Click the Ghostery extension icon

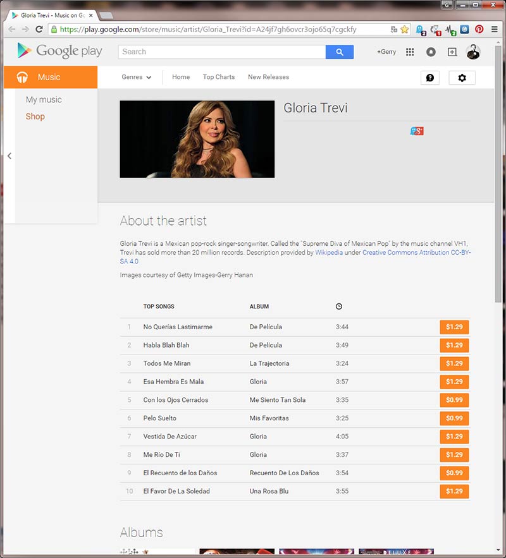point(420,30)
